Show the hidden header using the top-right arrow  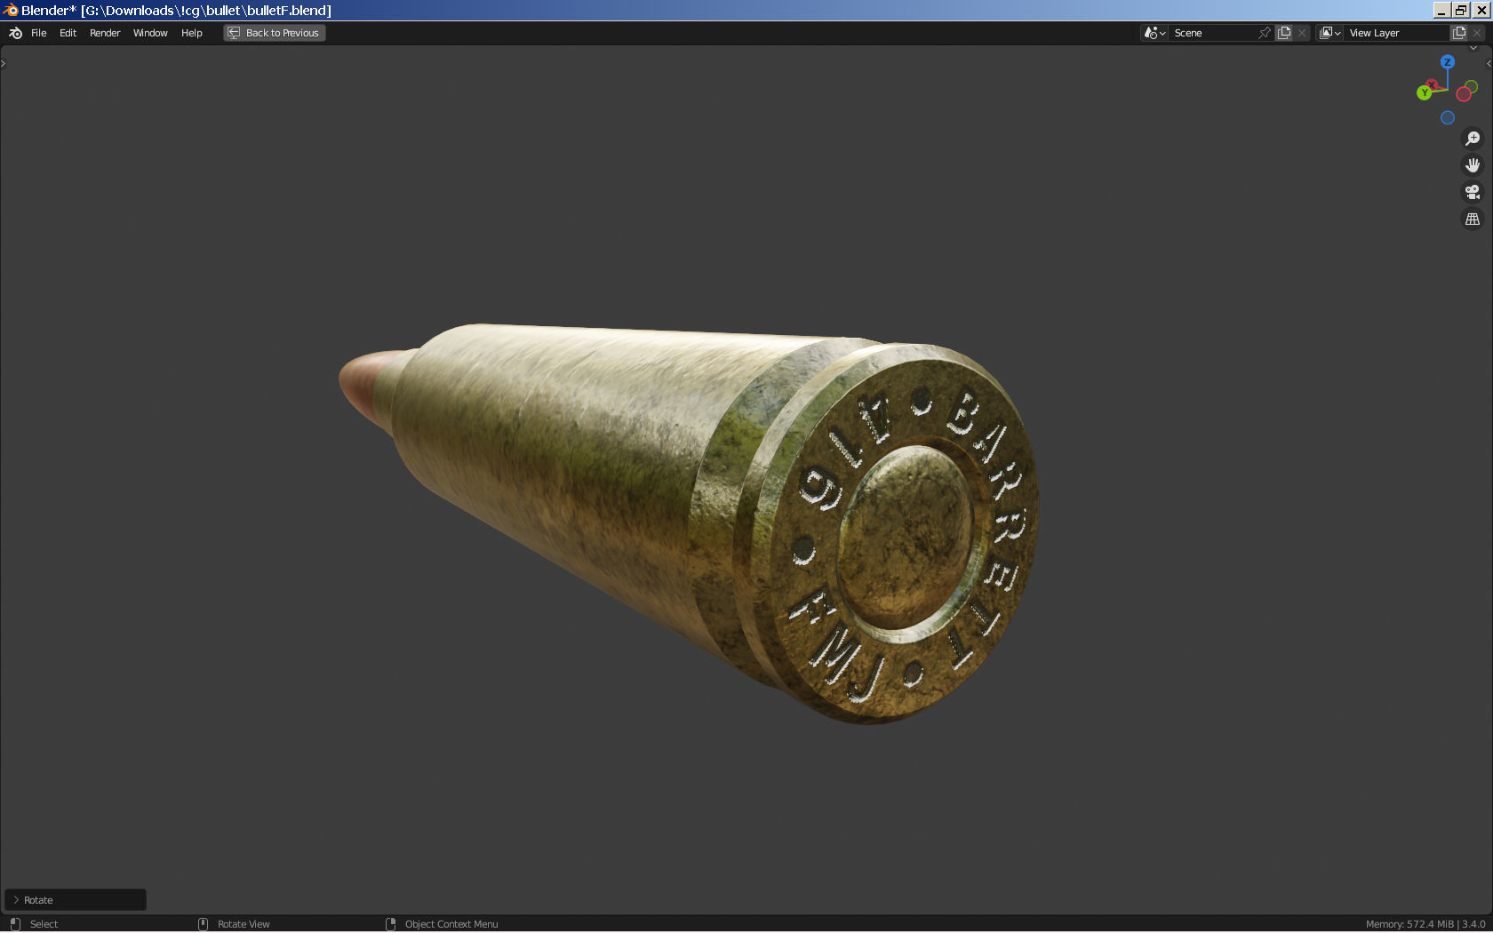1473,48
